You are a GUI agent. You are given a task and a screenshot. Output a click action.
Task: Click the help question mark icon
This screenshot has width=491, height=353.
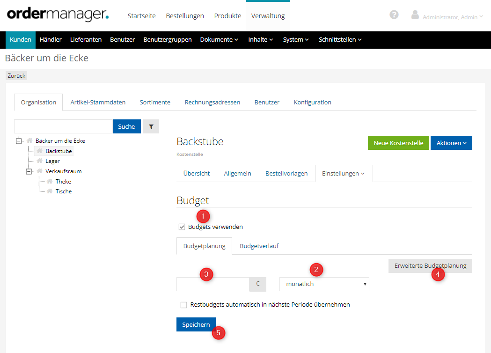point(394,15)
